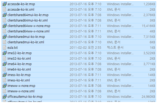Click the XML 문서 type of ime64-ko-kr.xml
This screenshot has width=158, height=104.
[x=114, y=70]
